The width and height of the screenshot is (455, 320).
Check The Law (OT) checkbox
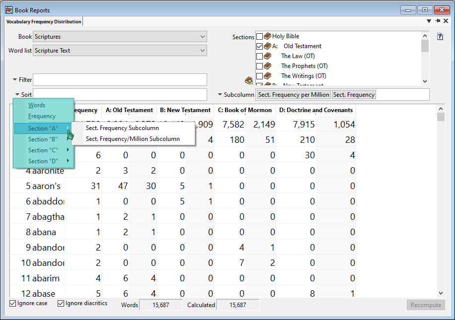pyautogui.click(x=260, y=56)
